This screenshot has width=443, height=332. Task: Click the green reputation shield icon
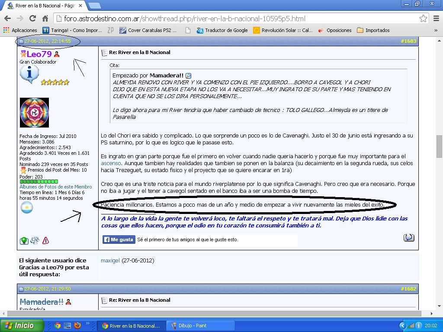tap(24, 241)
